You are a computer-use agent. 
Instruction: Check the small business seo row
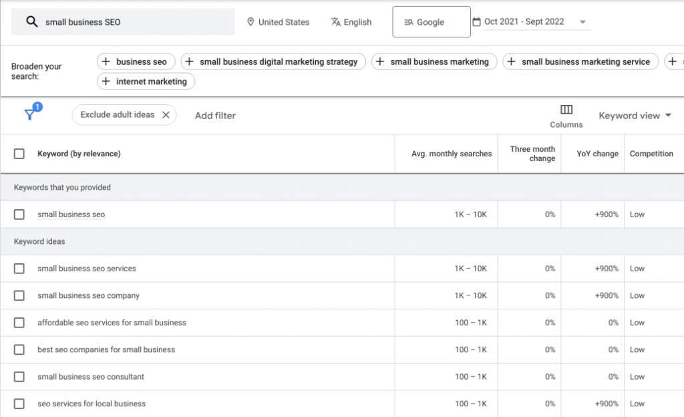[19, 214]
